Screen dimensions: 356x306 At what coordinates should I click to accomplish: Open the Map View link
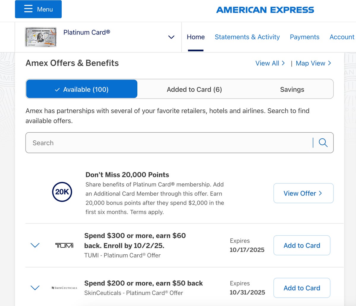point(313,63)
